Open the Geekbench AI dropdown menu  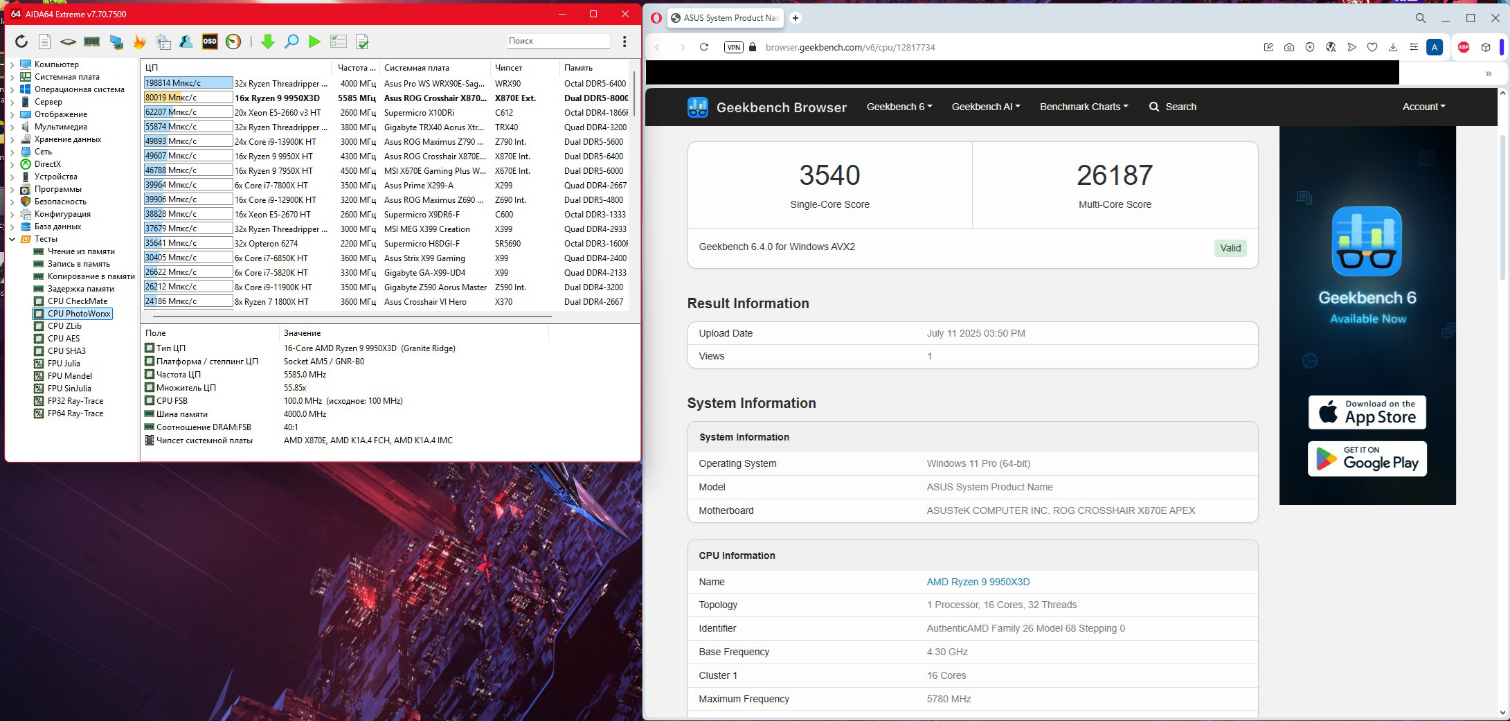tap(986, 107)
